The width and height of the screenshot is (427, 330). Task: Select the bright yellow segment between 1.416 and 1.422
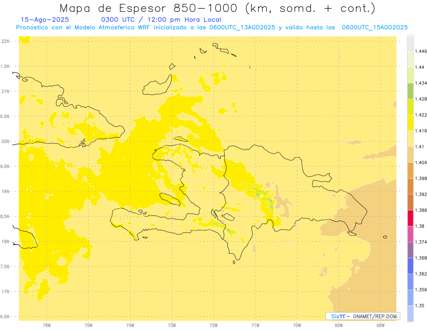[410, 123]
